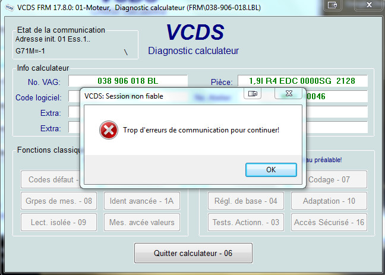Click the No. VAG field 038 906 018 BL
385x275 pixels.
[128, 81]
